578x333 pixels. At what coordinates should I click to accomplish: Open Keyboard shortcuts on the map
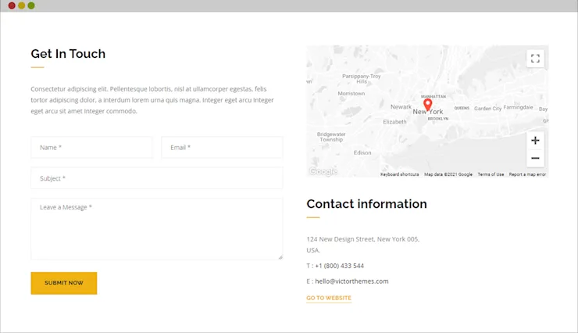pyautogui.click(x=400, y=174)
